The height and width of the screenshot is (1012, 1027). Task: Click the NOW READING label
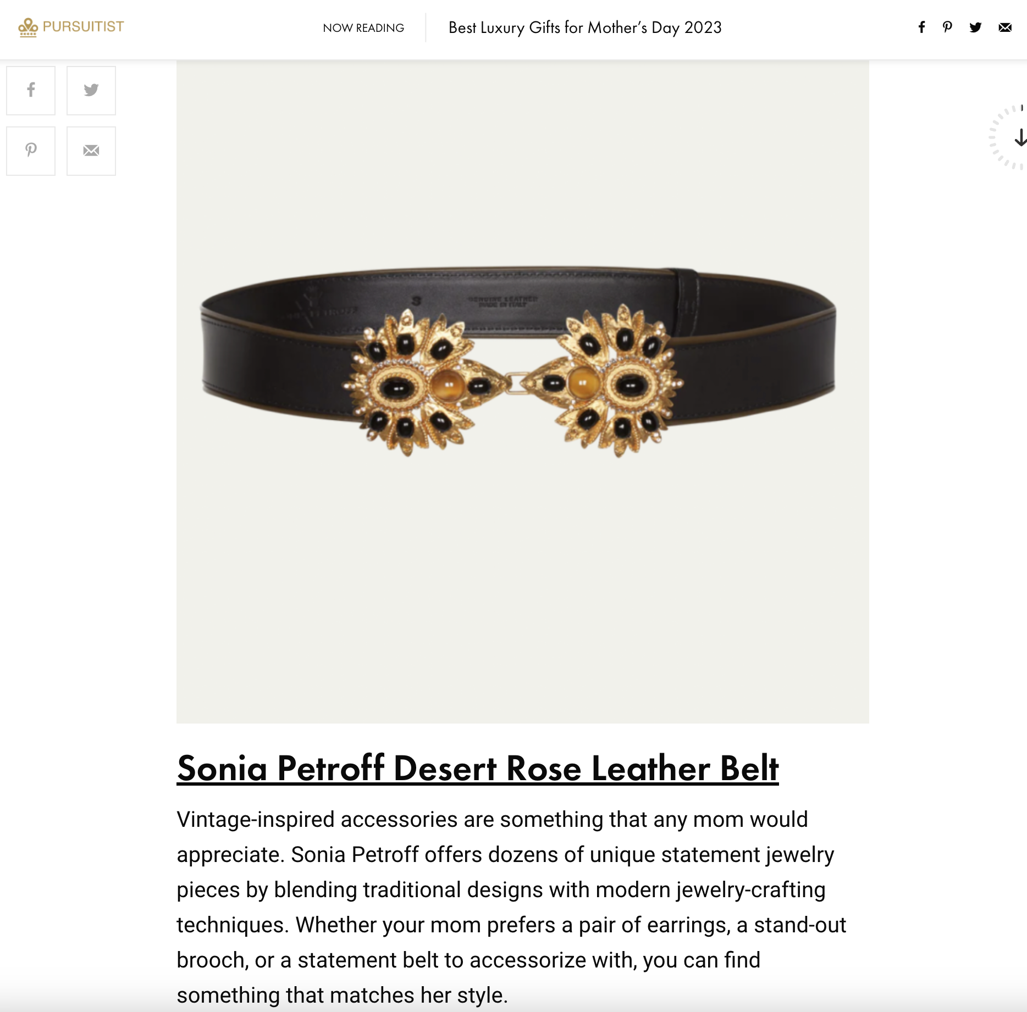pos(363,28)
